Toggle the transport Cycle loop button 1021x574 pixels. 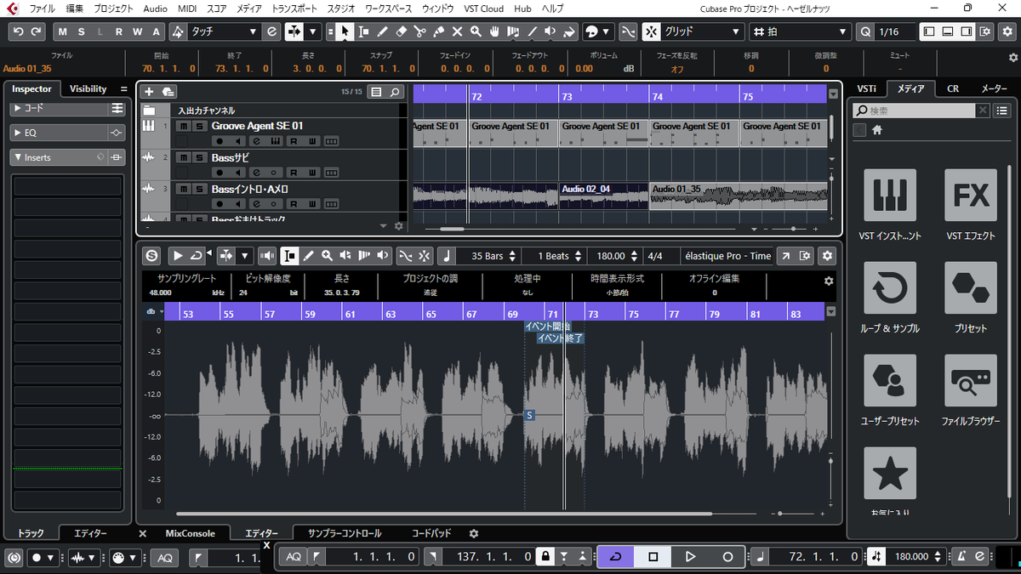pos(615,556)
